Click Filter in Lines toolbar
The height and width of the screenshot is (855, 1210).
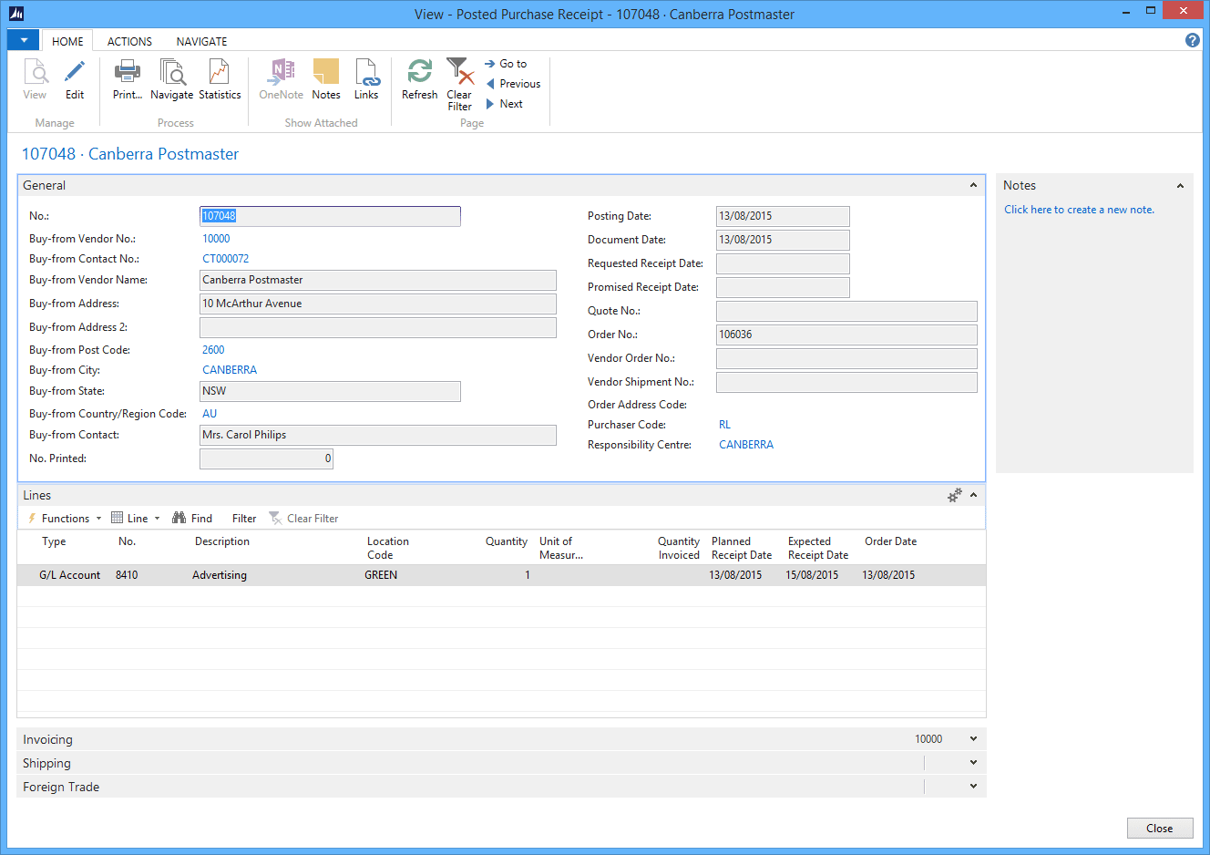pyautogui.click(x=244, y=519)
